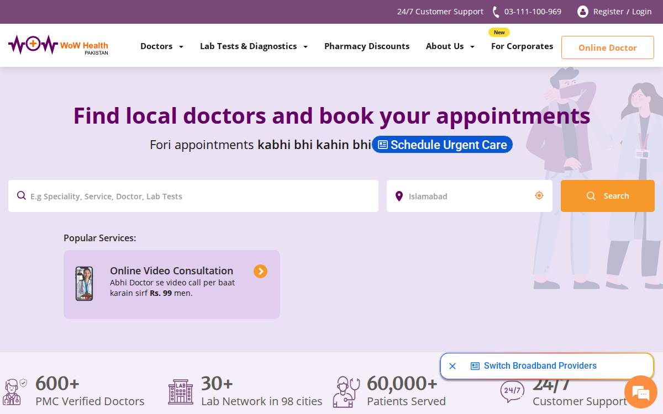Viewport: 663px width, 414px height.
Task: Open For Corporates page
Action: [x=522, y=46]
